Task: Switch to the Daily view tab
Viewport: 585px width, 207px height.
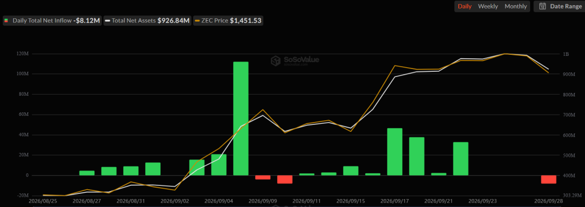Action: click(x=464, y=6)
